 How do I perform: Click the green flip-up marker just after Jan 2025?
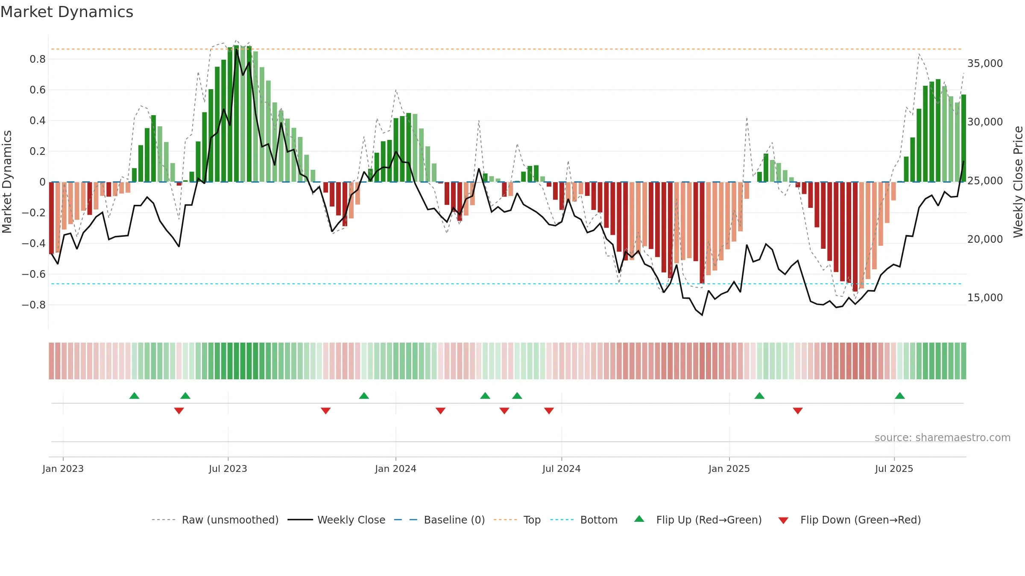tap(759, 396)
